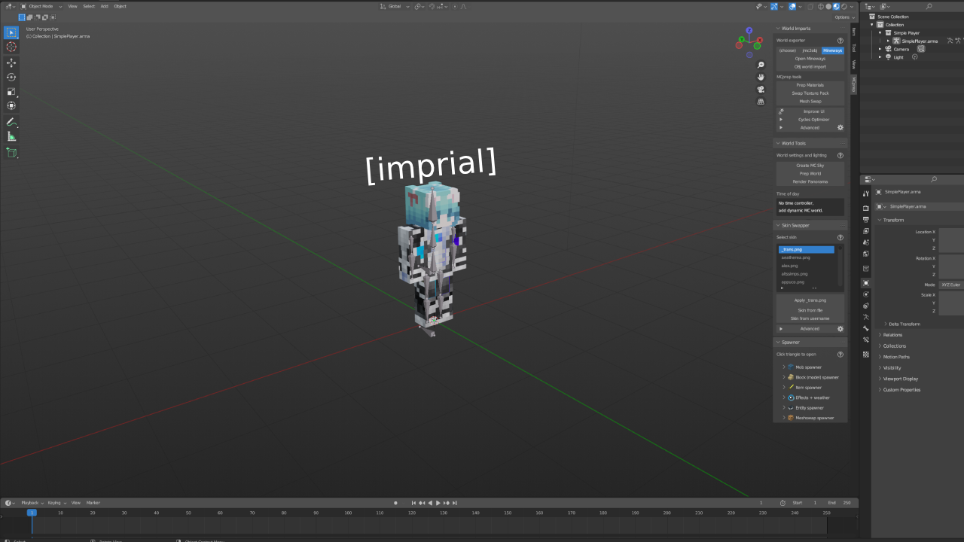Pick the Rotate tool
Image resolution: width=964 pixels, height=542 pixels.
[x=11, y=77]
